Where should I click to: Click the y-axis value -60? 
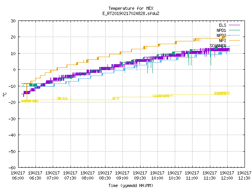coord(12,168)
